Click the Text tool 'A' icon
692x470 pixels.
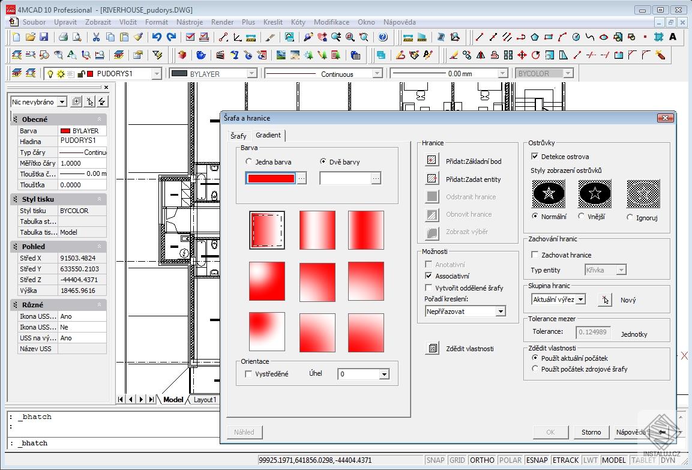tap(673, 37)
